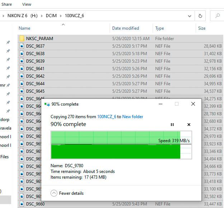Select NEF file icon for DSC_9645
The width and height of the screenshot is (224, 208).
coord(22,91)
